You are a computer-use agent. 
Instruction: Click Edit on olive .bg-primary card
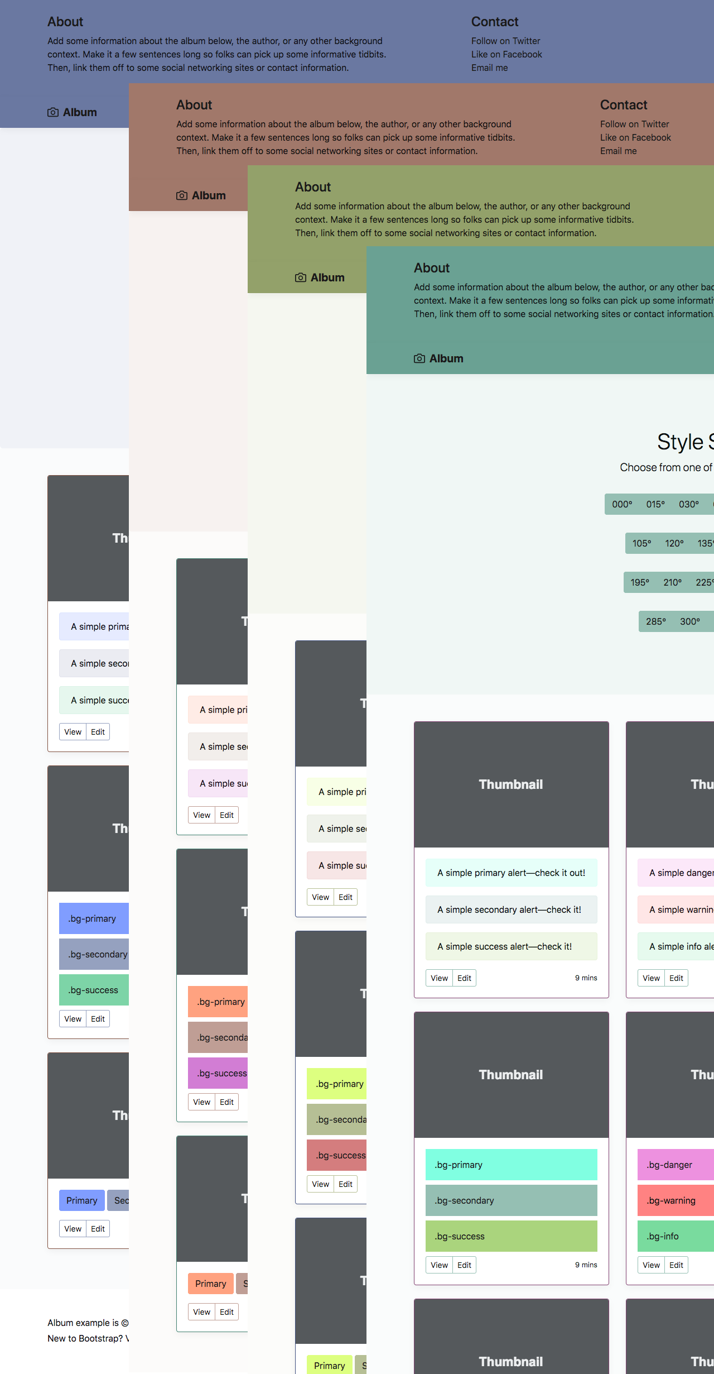(x=345, y=1184)
